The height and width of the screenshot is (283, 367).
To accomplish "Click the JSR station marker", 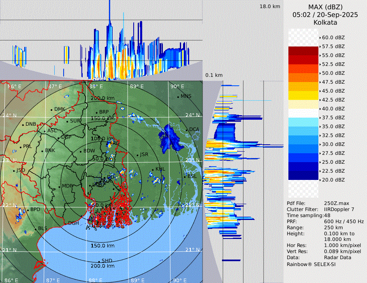I will tap(137, 155).
